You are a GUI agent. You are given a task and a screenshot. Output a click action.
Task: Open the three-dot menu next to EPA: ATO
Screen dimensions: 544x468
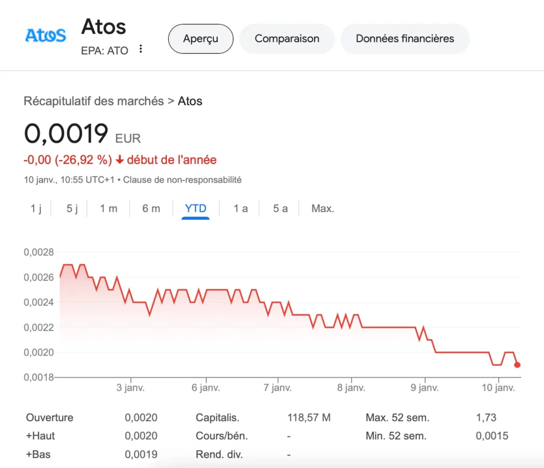141,49
